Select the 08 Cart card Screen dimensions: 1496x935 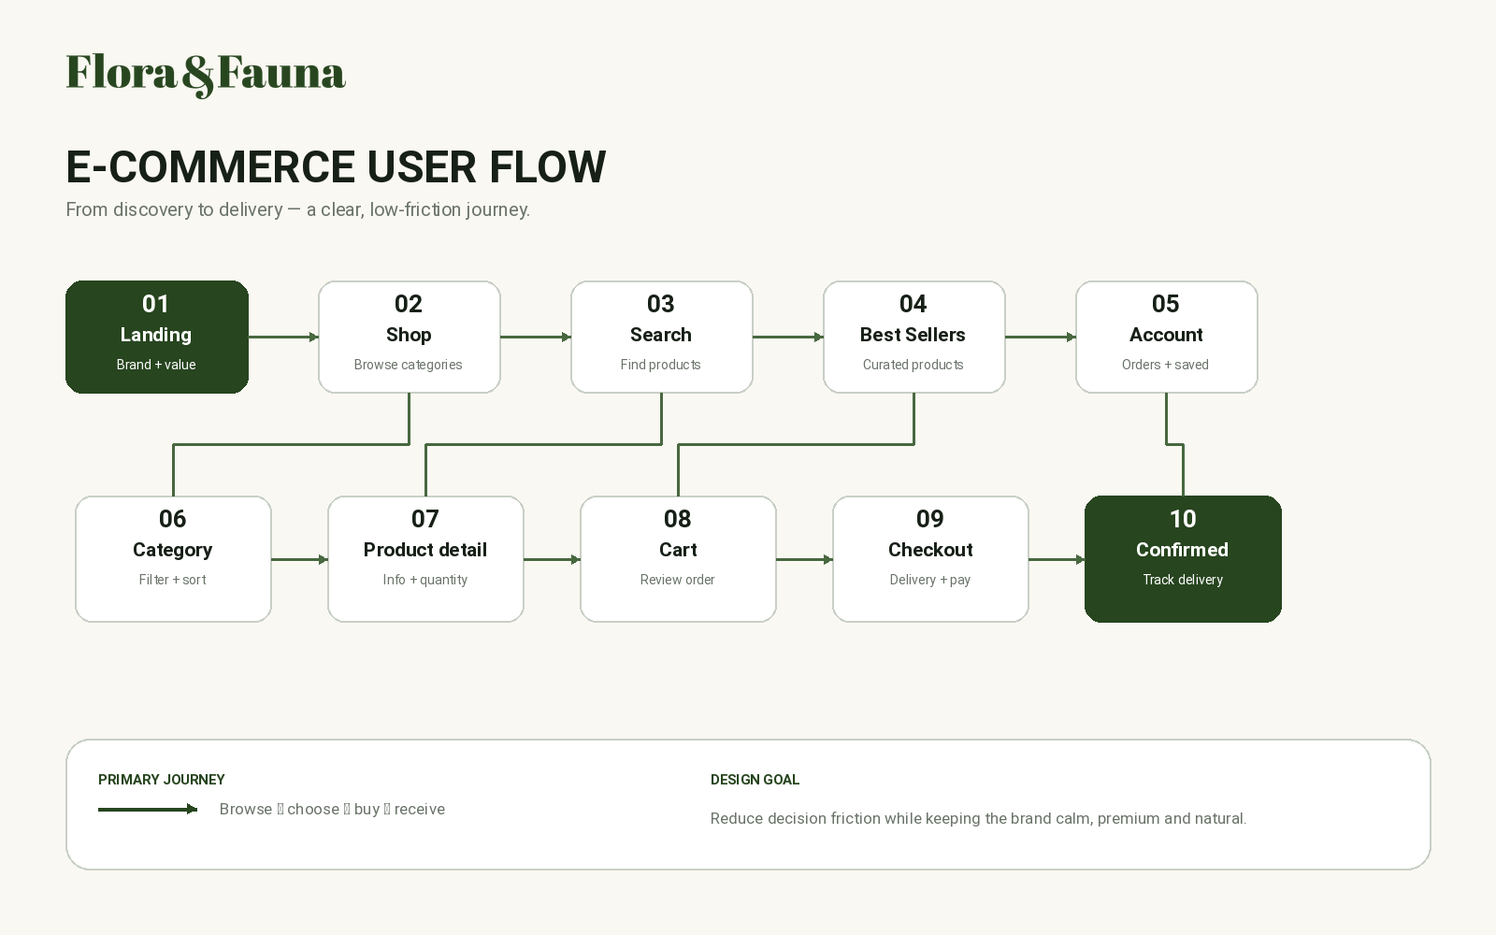678,559
